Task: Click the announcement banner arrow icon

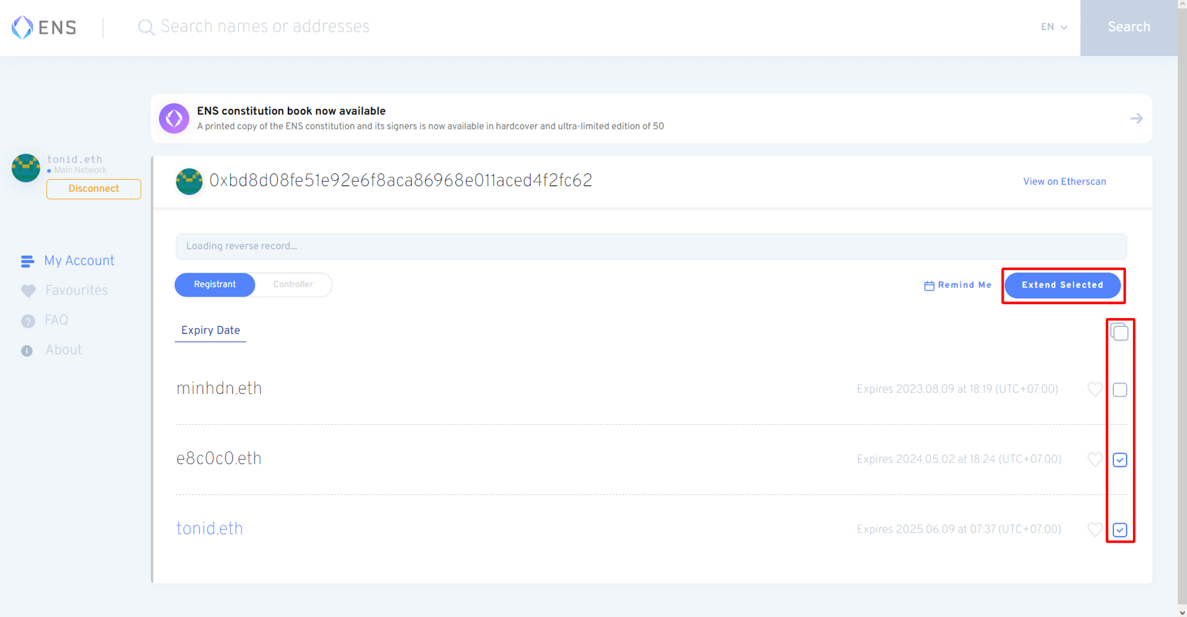Action: [1136, 119]
